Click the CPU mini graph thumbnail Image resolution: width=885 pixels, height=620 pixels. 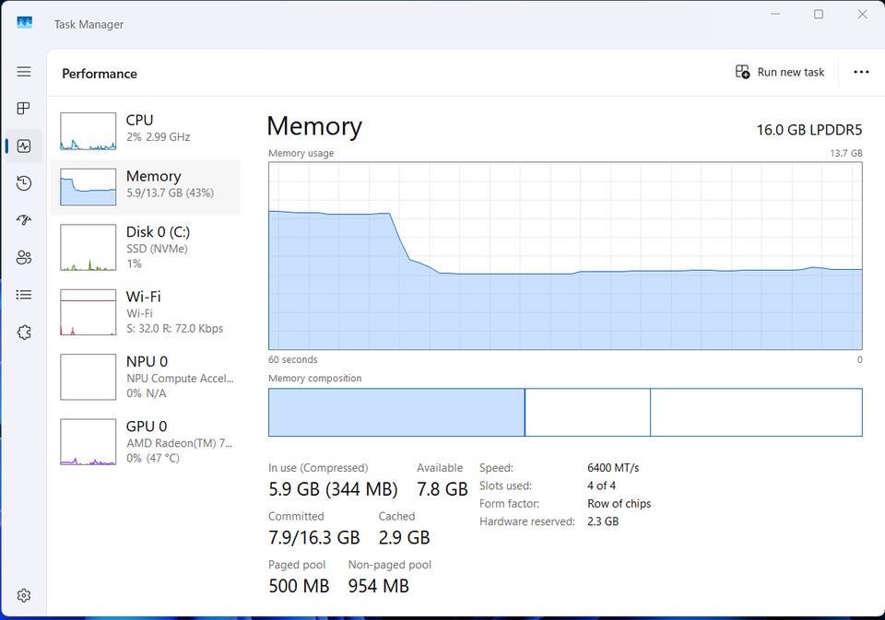88,131
